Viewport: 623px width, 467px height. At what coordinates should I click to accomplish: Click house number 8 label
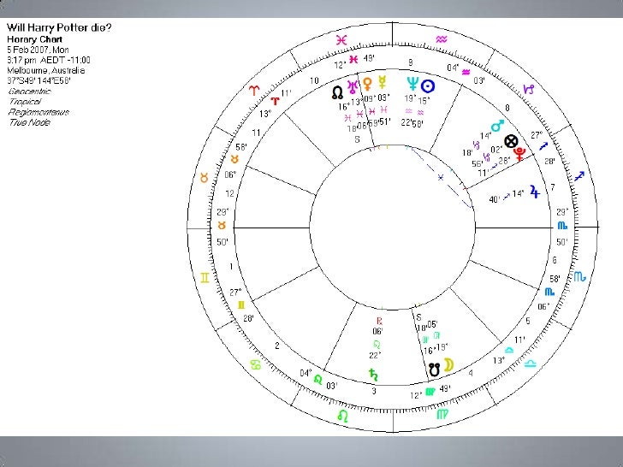pyautogui.click(x=507, y=108)
